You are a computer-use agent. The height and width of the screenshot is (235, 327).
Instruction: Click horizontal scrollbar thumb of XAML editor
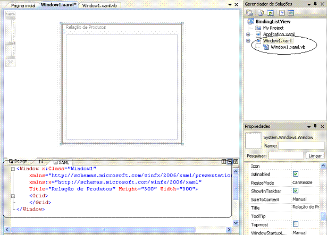pyautogui.click(x=103, y=230)
